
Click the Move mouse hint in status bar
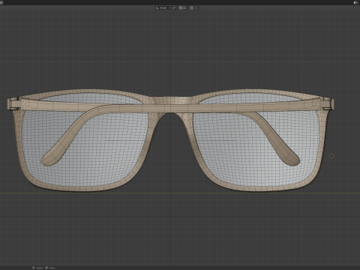(x=50, y=268)
